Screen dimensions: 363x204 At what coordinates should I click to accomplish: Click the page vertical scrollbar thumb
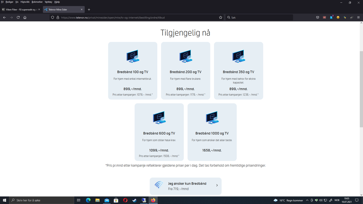click(x=361, y=89)
